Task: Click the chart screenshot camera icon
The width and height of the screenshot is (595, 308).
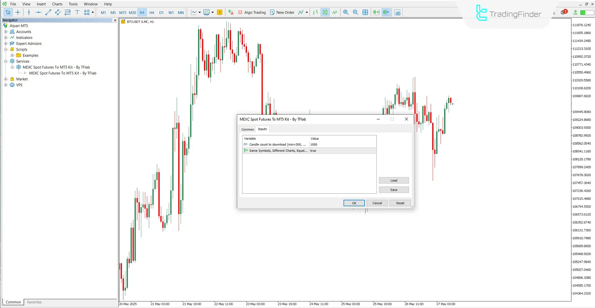Action: [x=397, y=12]
